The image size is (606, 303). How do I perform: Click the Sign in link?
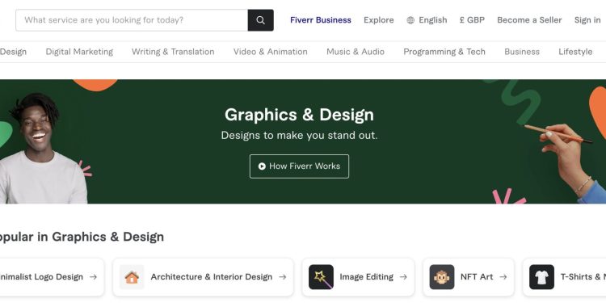(587, 20)
